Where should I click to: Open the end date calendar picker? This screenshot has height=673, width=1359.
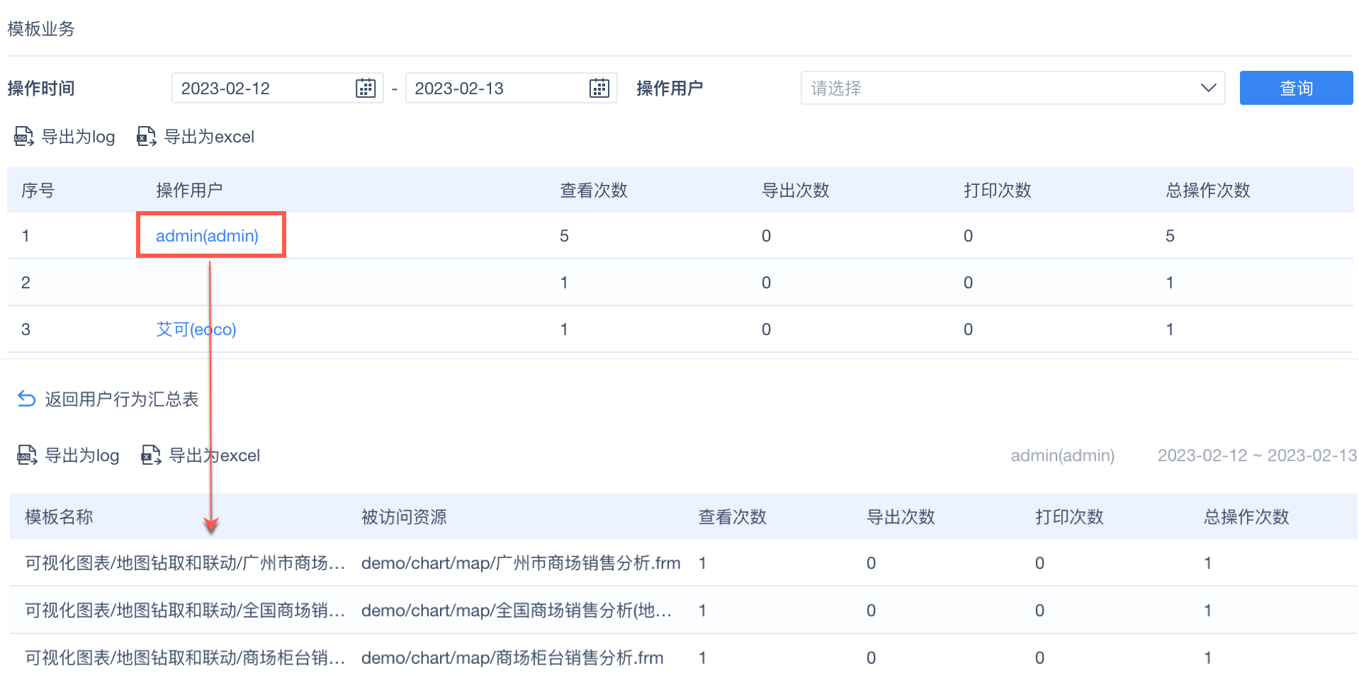[599, 89]
